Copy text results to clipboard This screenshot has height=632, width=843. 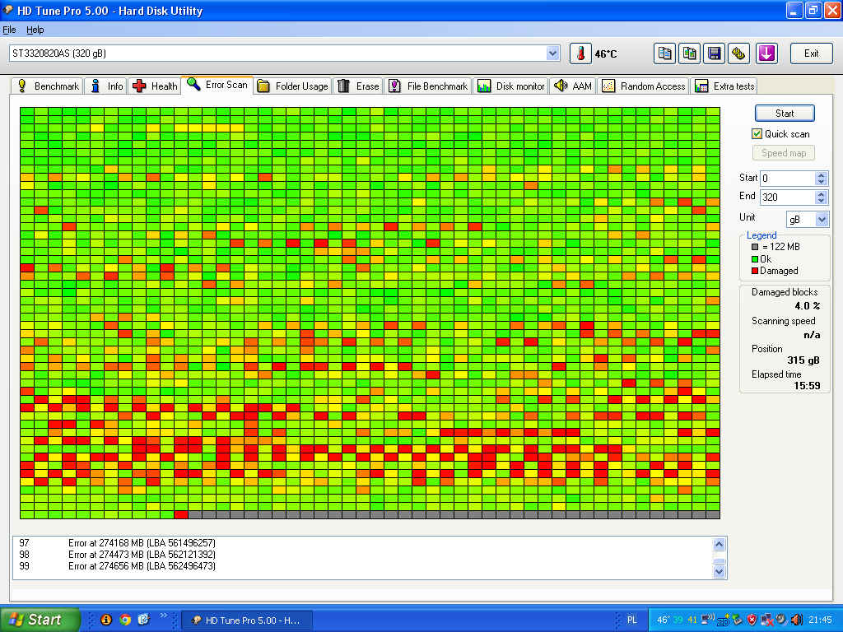(664, 53)
